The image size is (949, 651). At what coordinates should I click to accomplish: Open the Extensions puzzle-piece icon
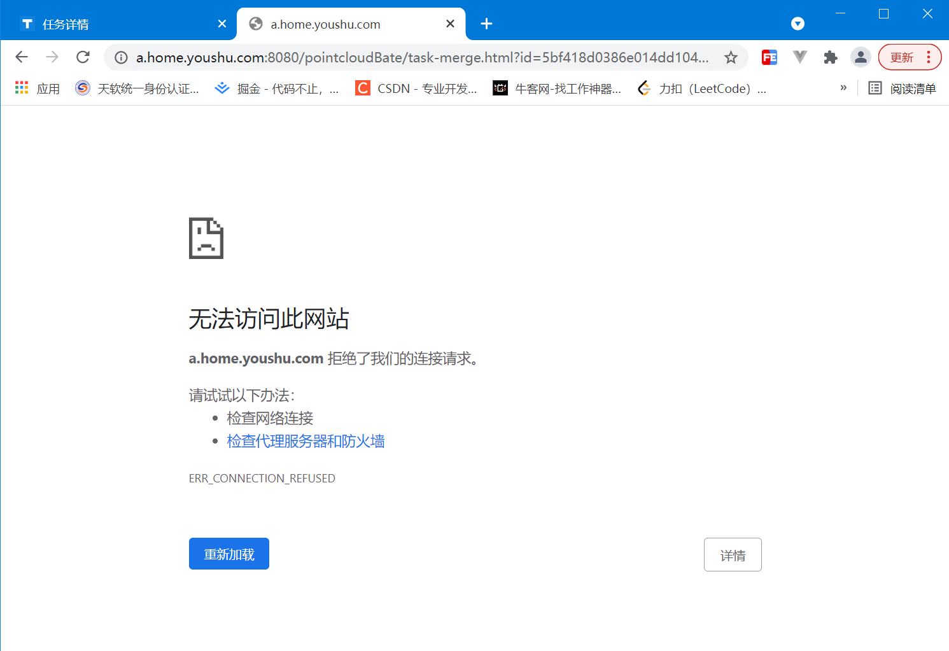click(x=830, y=57)
